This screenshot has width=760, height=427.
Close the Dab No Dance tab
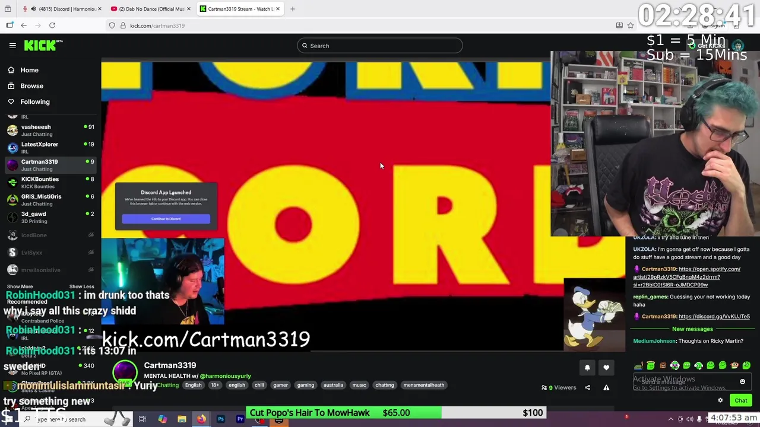(x=188, y=9)
